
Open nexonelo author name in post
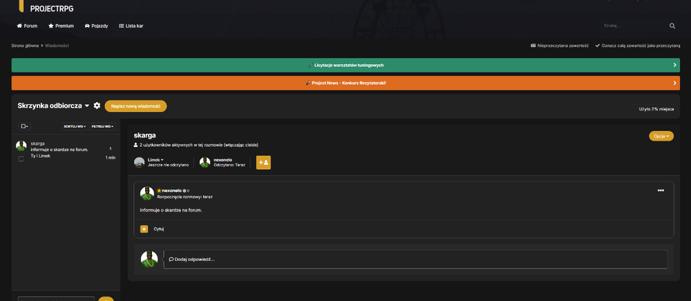tap(171, 190)
